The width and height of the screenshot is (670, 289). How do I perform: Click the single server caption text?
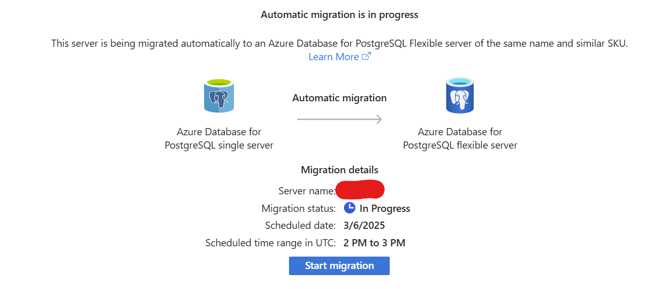click(219, 139)
